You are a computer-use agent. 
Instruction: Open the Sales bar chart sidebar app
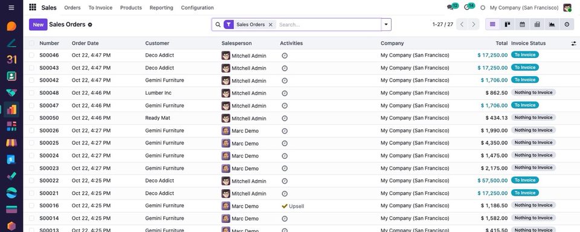click(11, 109)
